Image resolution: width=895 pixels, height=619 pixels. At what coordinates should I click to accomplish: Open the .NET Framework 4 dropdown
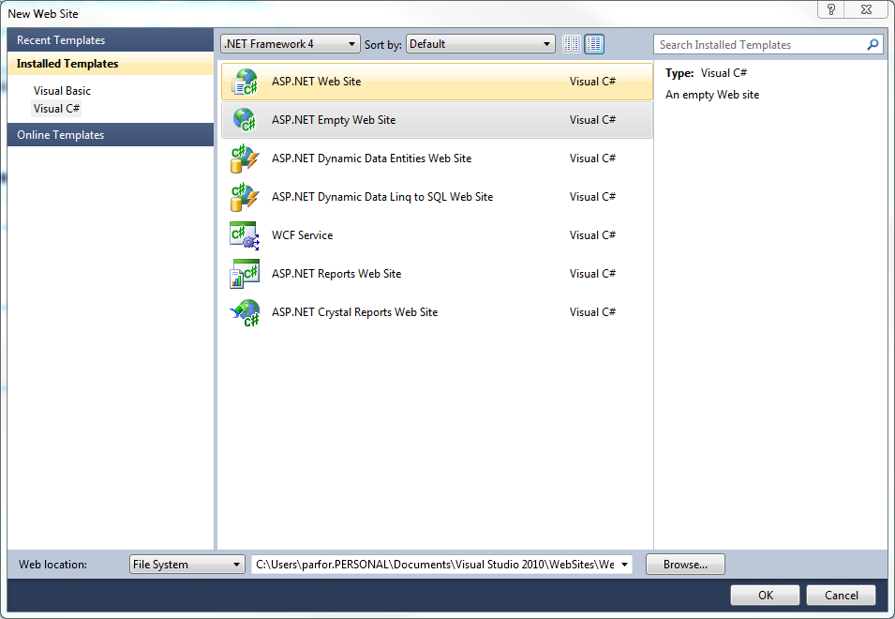tap(291, 44)
